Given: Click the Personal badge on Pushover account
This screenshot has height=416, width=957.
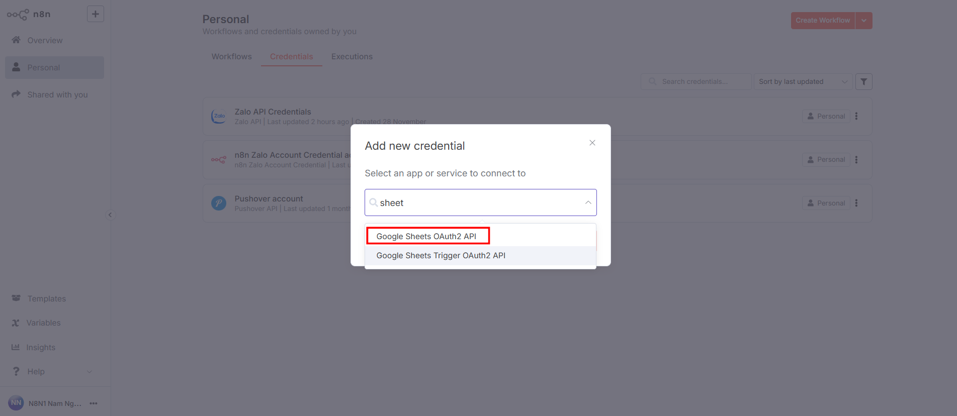Looking at the screenshot, I should [x=826, y=203].
